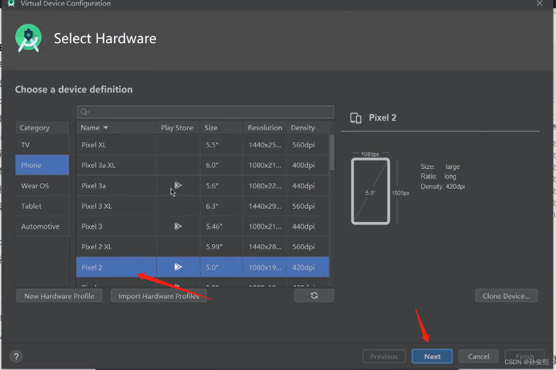Select the TV category
556x370 pixels.
pos(42,145)
